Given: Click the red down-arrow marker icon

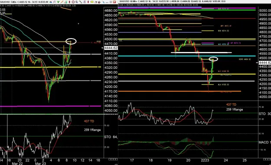Looking at the screenshot, I should pyautogui.click(x=88, y=2).
